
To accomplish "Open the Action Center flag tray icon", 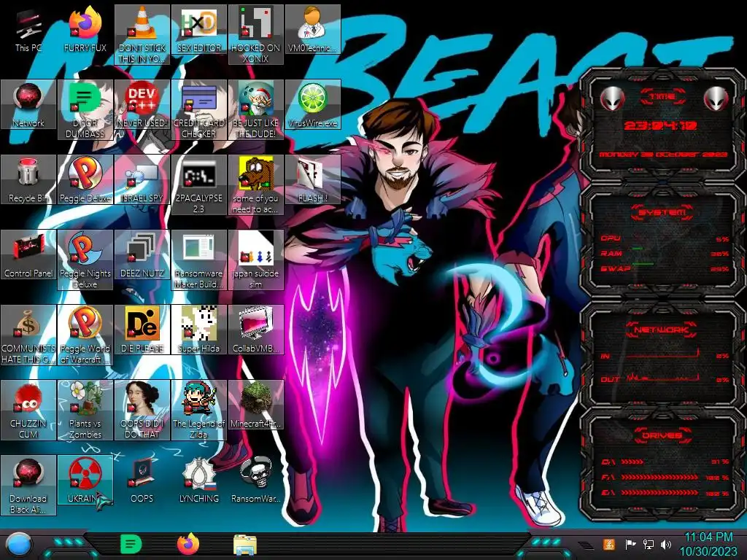I will [x=631, y=544].
